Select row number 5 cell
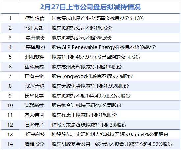Viewport: 181px width, 150px height. coord(10,57)
